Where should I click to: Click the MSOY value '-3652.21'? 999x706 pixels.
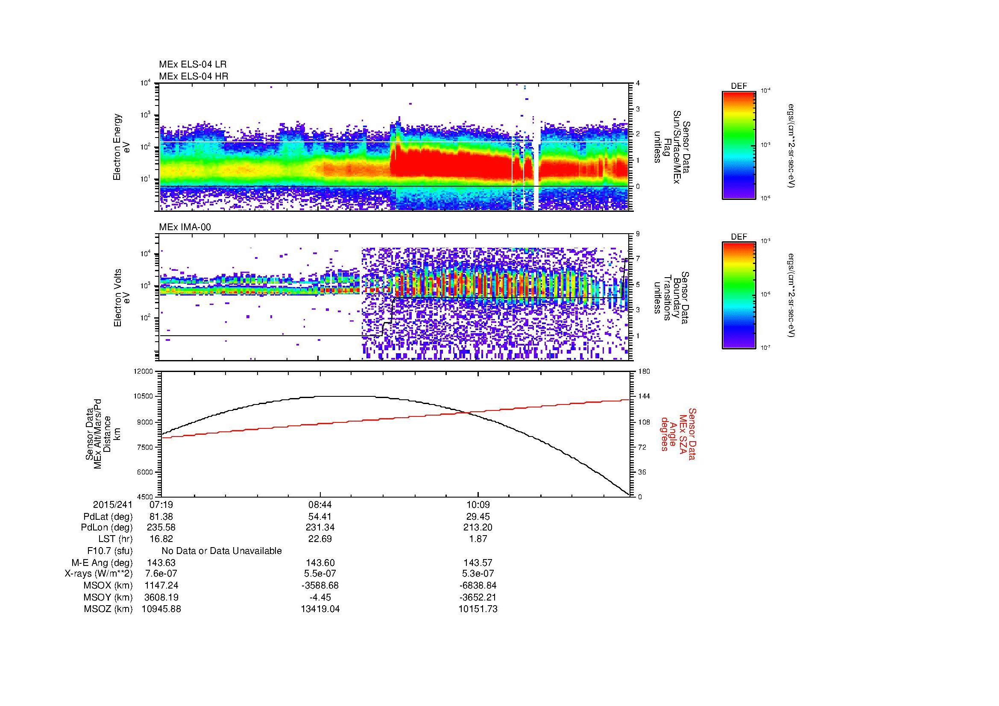point(478,597)
